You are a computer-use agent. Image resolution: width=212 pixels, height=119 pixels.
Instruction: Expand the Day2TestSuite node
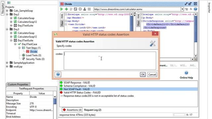(11, 25)
